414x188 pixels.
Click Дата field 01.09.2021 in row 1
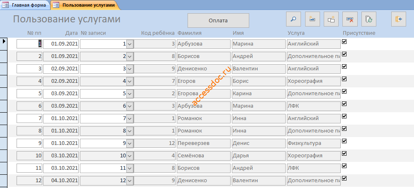click(x=61, y=44)
